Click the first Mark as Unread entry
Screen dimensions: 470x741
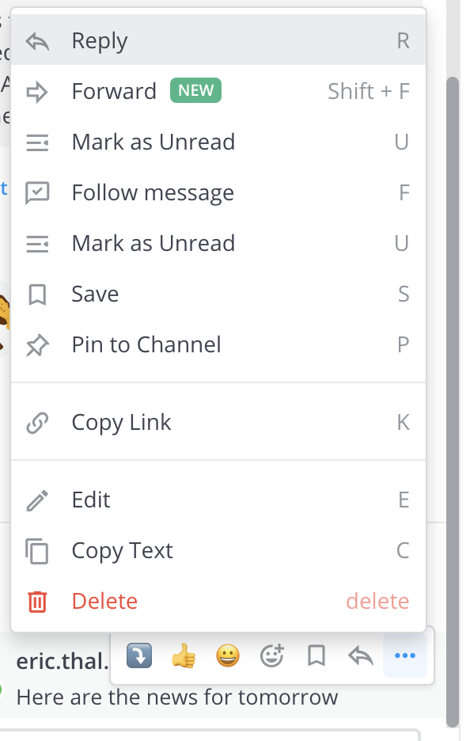point(218,142)
